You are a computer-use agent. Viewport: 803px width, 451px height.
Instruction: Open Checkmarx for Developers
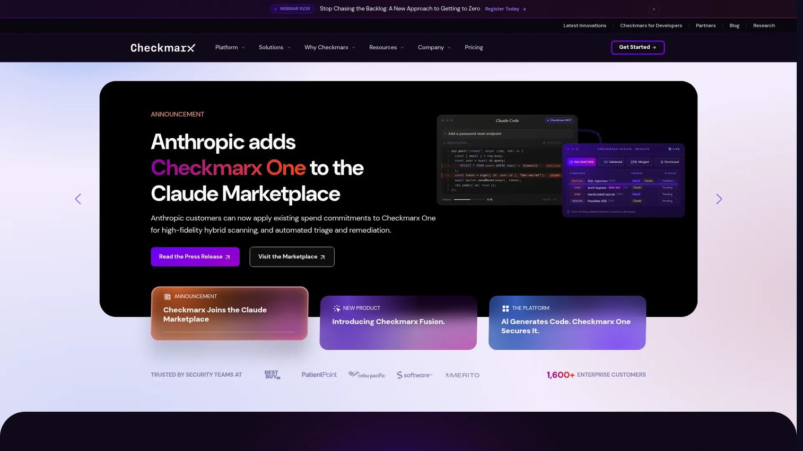[651, 25]
